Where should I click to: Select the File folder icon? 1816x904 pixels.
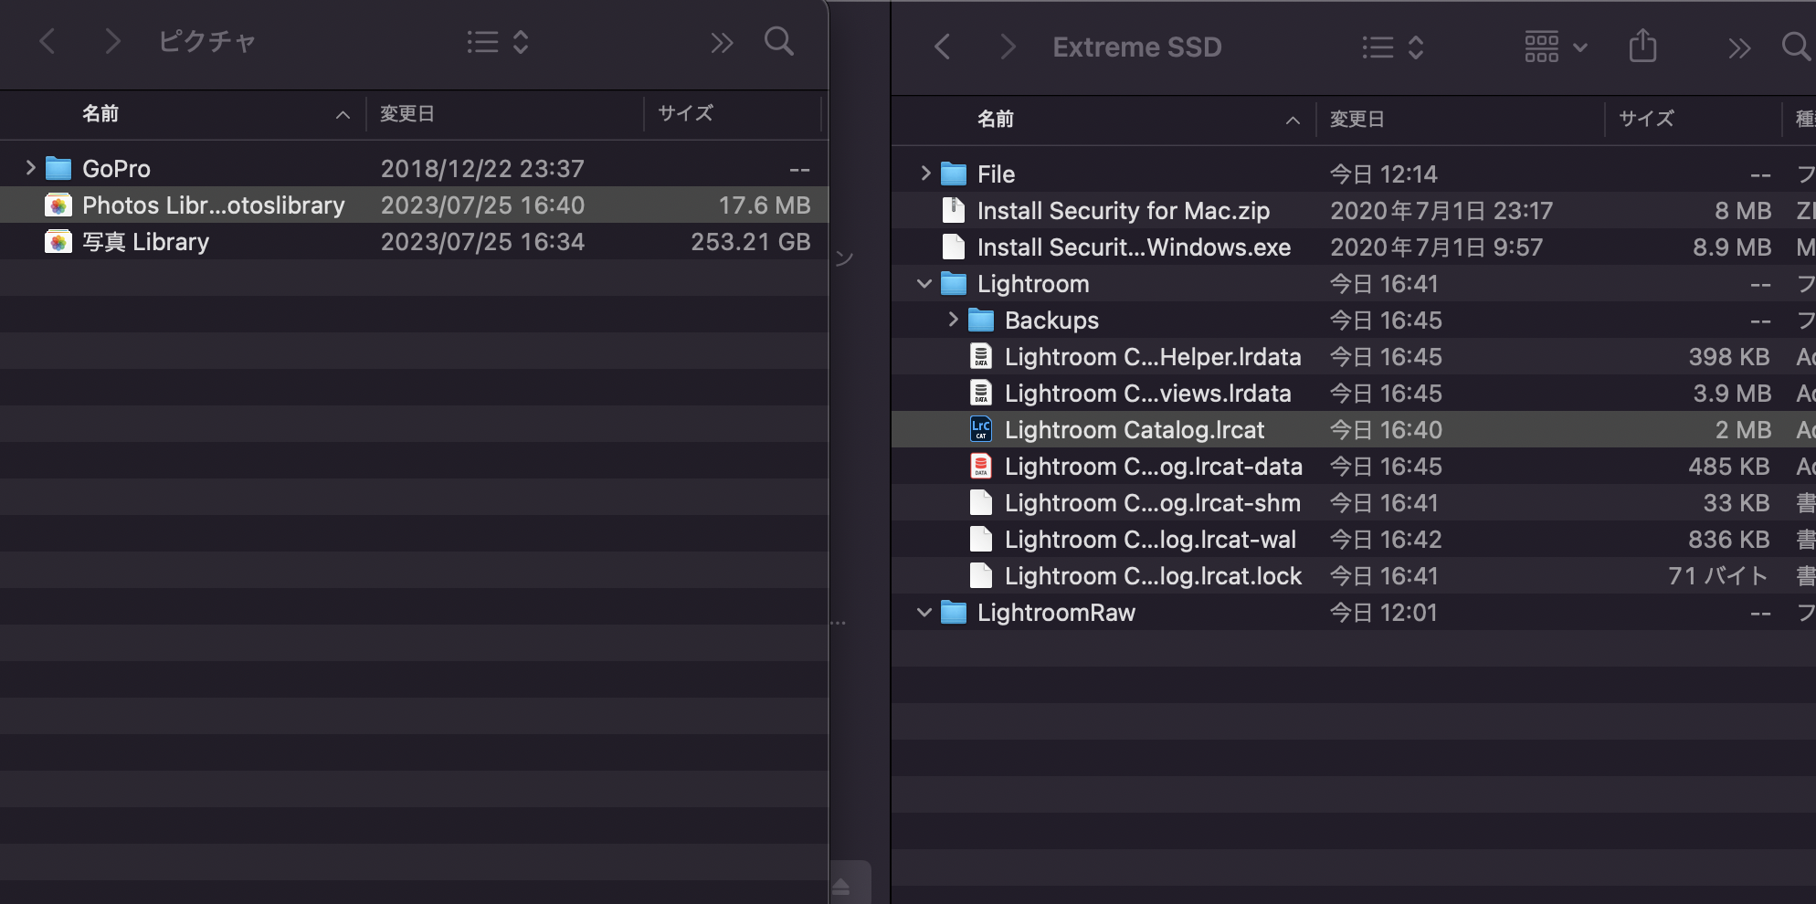954,174
